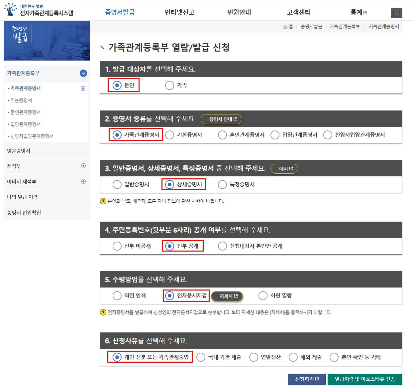Image resolution: width=413 pixels, height=392 pixels.
Task: Open the 인터넷신고 menu
Action: coord(180,12)
